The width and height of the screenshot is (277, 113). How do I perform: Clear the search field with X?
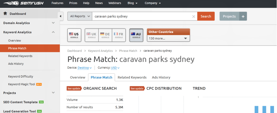[x=194, y=16]
